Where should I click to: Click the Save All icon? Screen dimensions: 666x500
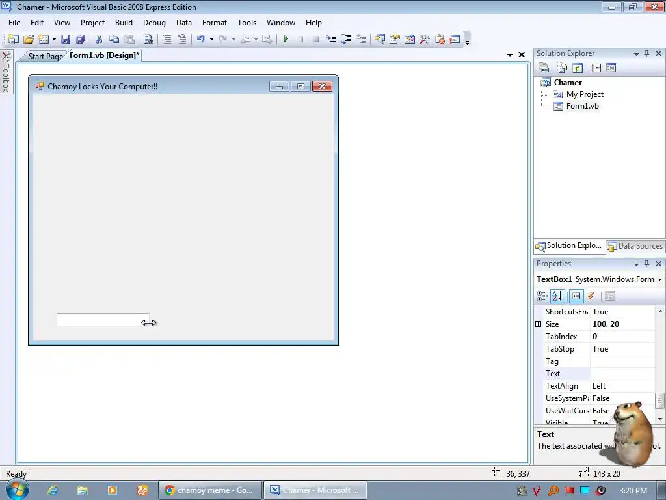(x=81, y=39)
